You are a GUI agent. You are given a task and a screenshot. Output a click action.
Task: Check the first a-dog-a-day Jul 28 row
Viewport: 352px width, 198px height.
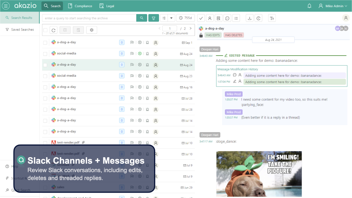tap(45, 98)
